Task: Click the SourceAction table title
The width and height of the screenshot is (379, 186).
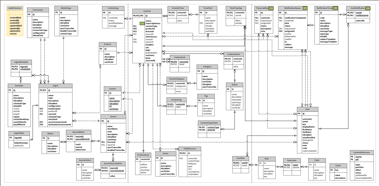Action: 85,160
